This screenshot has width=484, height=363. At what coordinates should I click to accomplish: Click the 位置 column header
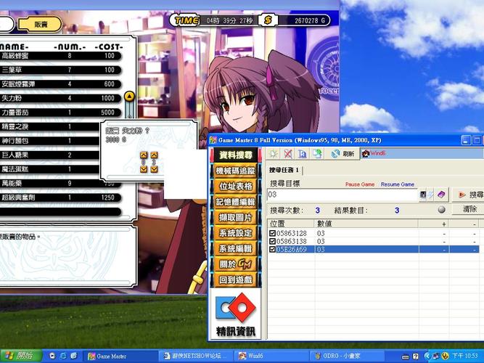pos(291,224)
